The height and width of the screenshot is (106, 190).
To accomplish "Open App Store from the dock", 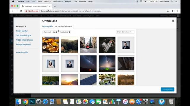I will [x=139, y=102].
